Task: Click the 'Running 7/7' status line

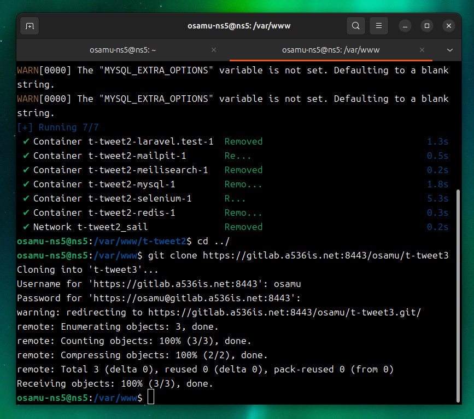Action: coord(58,127)
